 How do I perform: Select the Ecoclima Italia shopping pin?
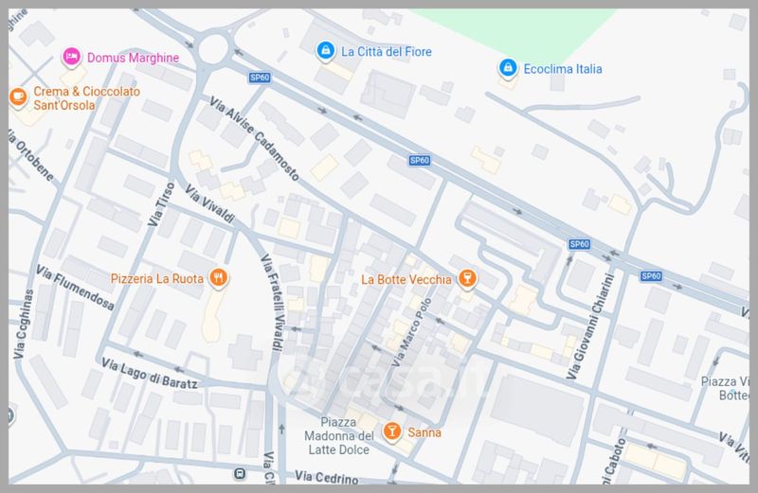pyautogui.click(x=508, y=68)
